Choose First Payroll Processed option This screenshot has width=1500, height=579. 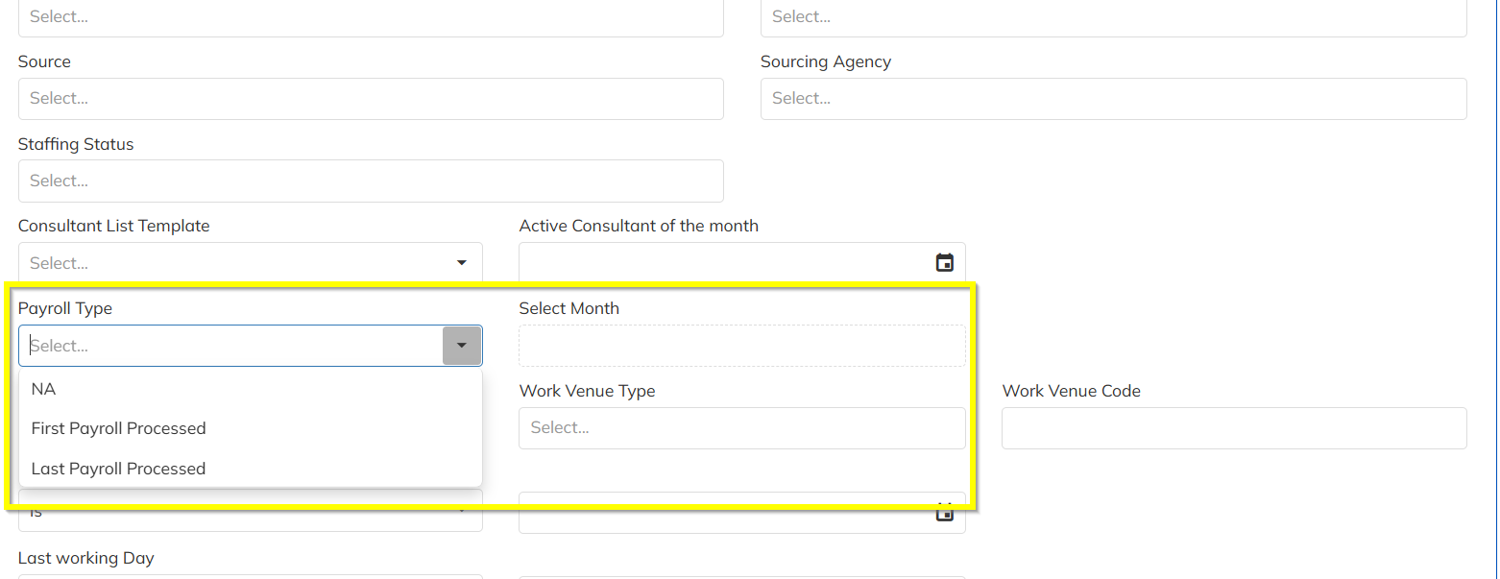[x=118, y=428]
